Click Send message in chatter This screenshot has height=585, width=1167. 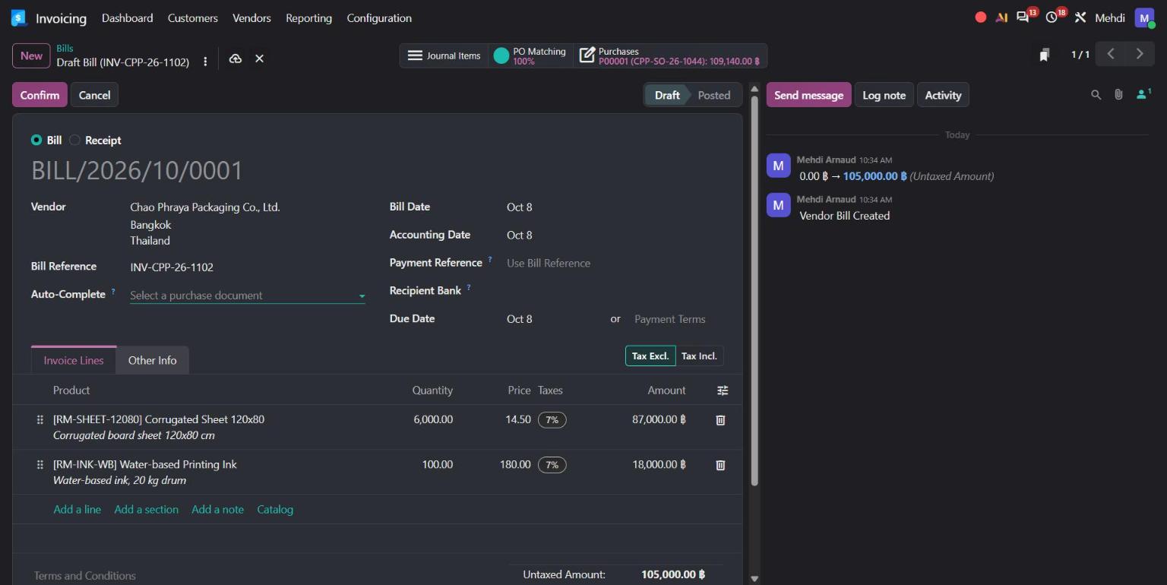point(808,95)
